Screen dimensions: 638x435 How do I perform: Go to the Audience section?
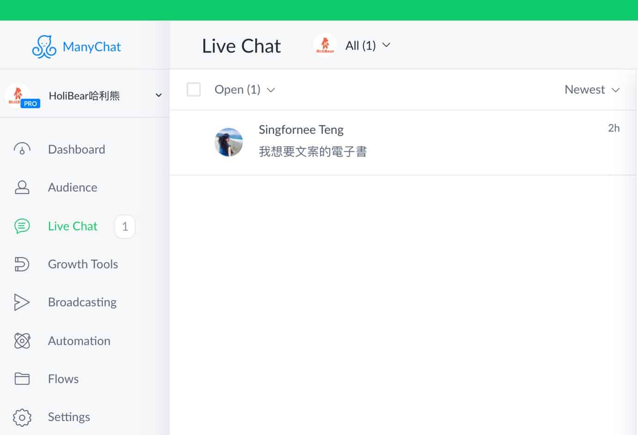tap(73, 187)
